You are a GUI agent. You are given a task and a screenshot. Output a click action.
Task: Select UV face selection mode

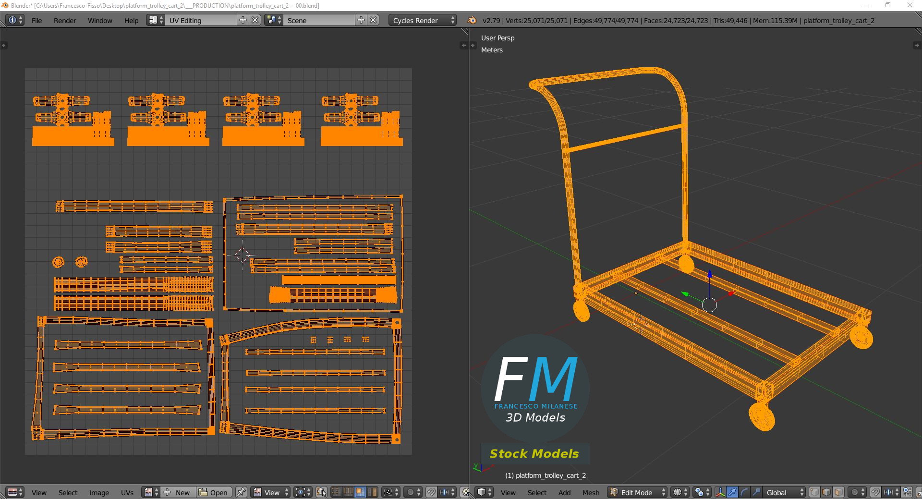pyautogui.click(x=360, y=492)
